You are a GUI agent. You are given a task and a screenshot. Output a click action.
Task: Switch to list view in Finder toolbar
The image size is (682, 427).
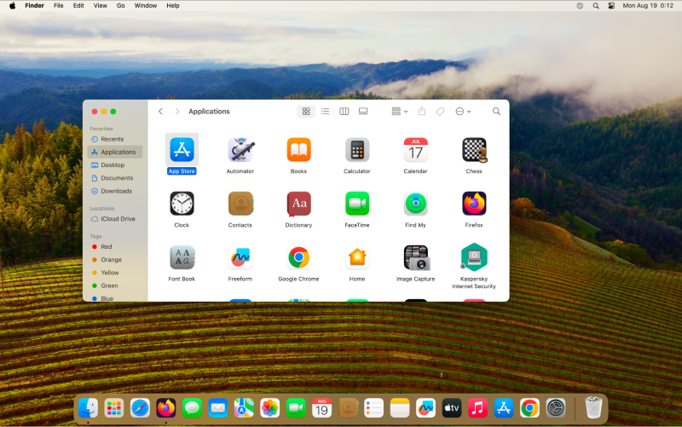point(325,112)
